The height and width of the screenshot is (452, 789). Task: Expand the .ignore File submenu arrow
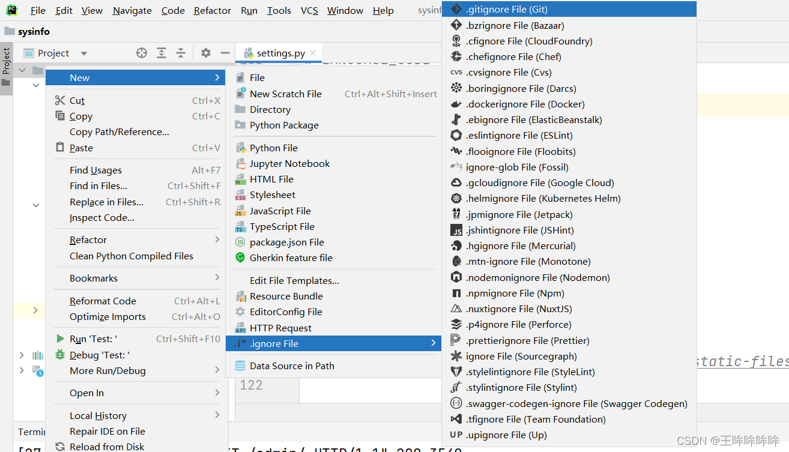[433, 343]
